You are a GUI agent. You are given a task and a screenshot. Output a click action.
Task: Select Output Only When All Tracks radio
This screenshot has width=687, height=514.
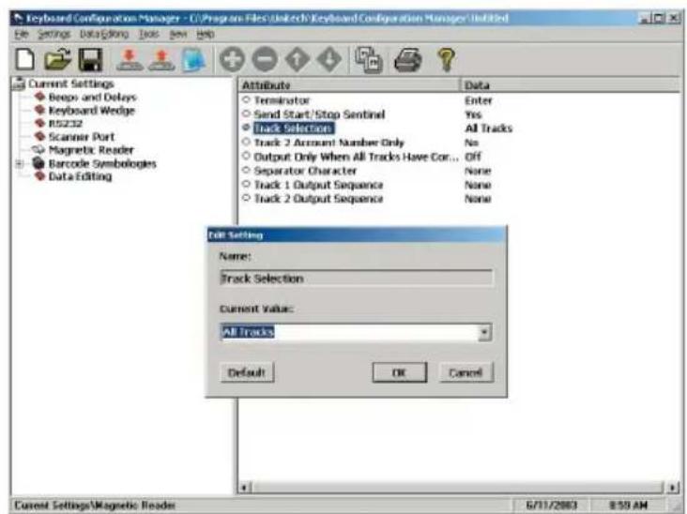tap(246, 156)
